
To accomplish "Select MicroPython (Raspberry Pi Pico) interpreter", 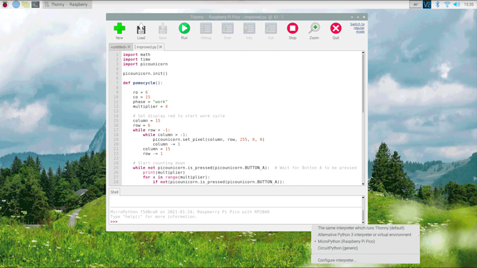I will click(x=346, y=241).
